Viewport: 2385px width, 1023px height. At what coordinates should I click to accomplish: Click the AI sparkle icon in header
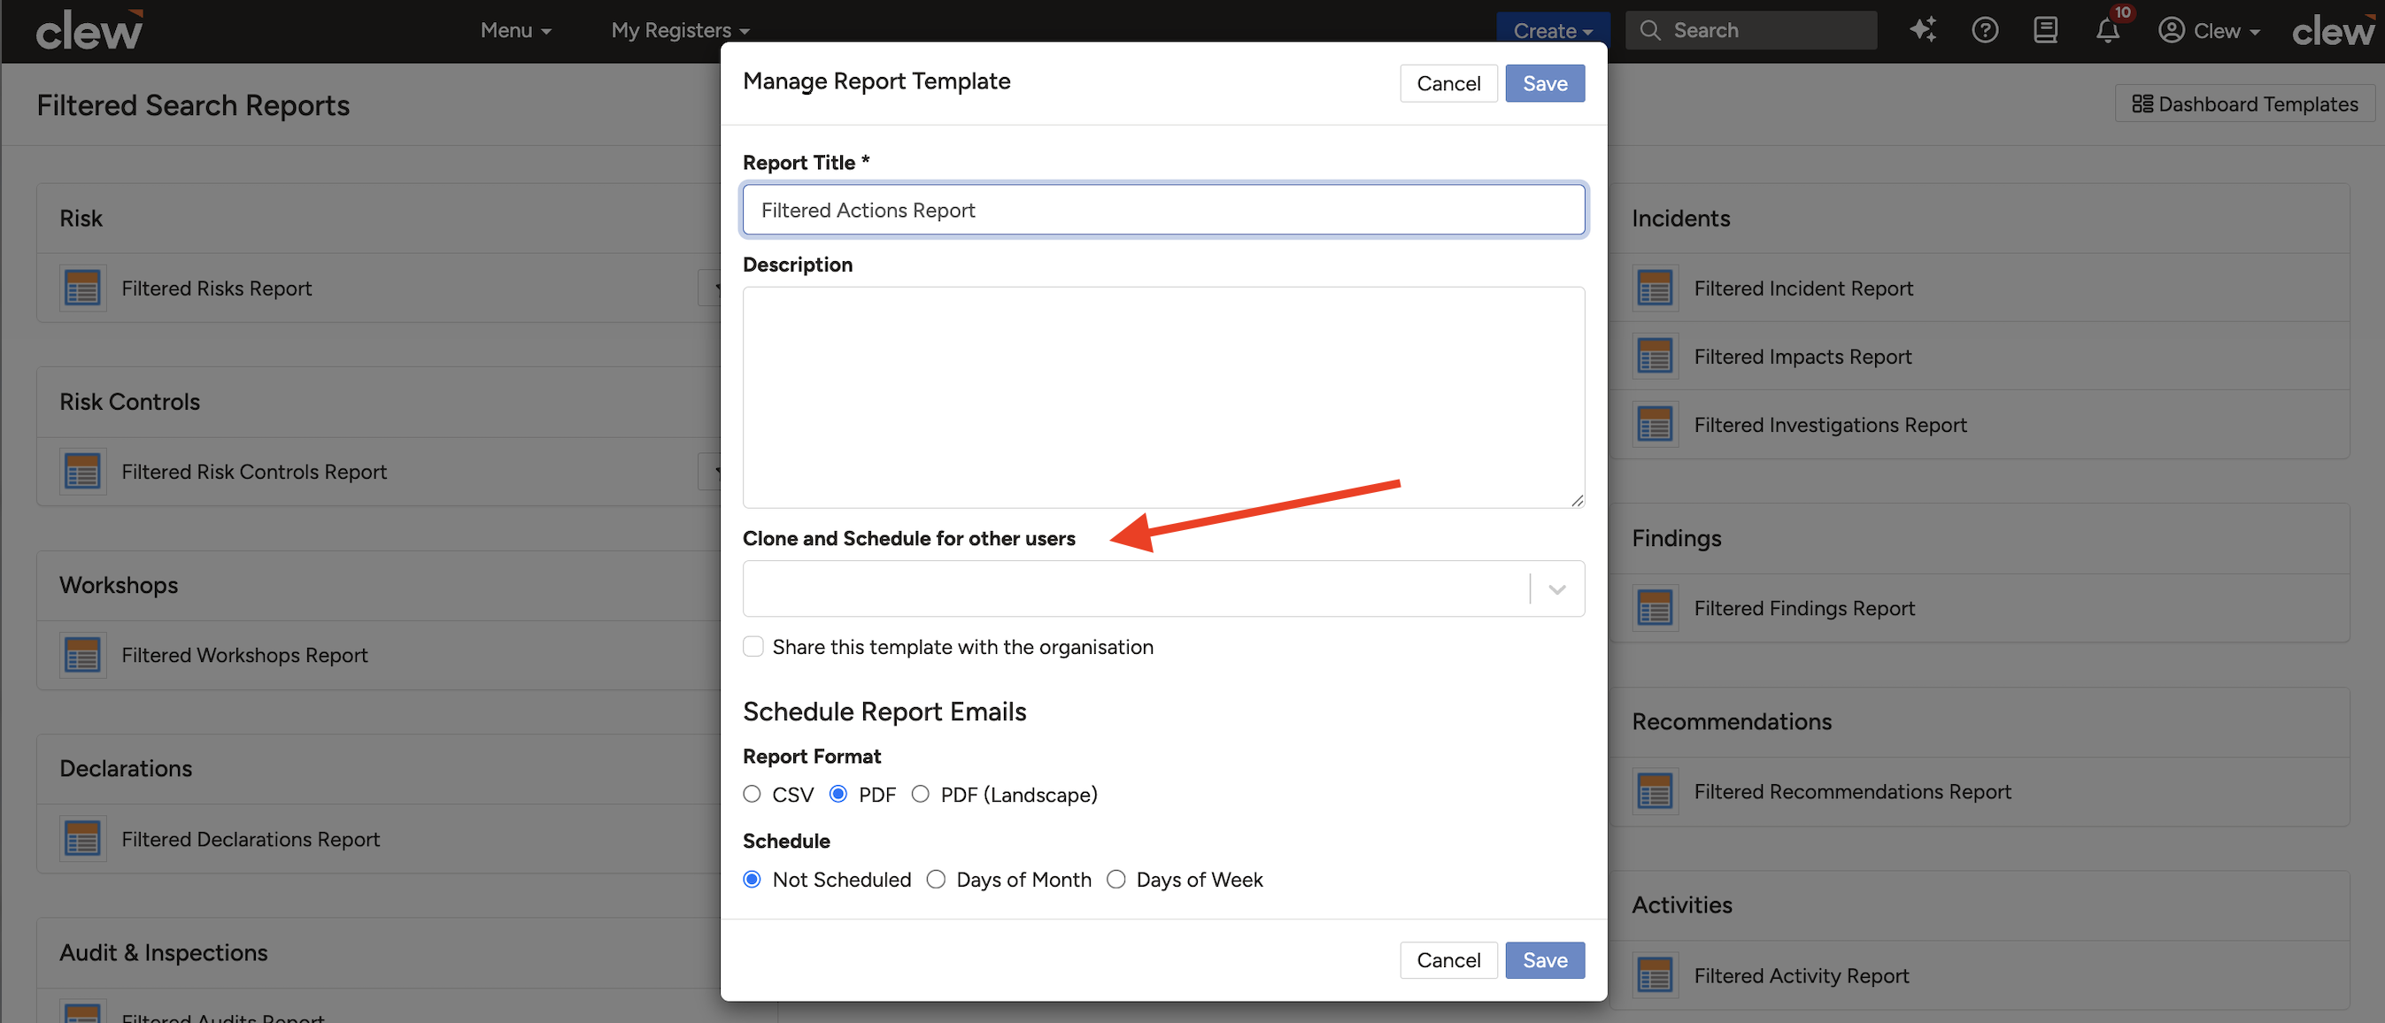click(x=1923, y=29)
